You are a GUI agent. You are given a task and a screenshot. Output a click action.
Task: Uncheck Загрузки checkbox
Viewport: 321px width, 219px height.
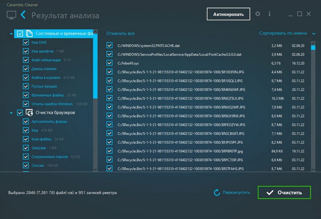coord(26,148)
